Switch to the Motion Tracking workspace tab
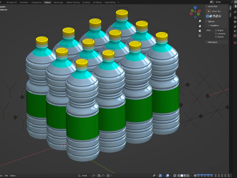 [73, 2]
